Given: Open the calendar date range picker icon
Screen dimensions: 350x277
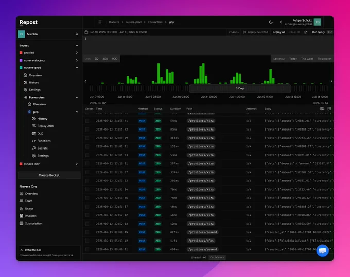Looking at the screenshot, I should [x=86, y=32].
